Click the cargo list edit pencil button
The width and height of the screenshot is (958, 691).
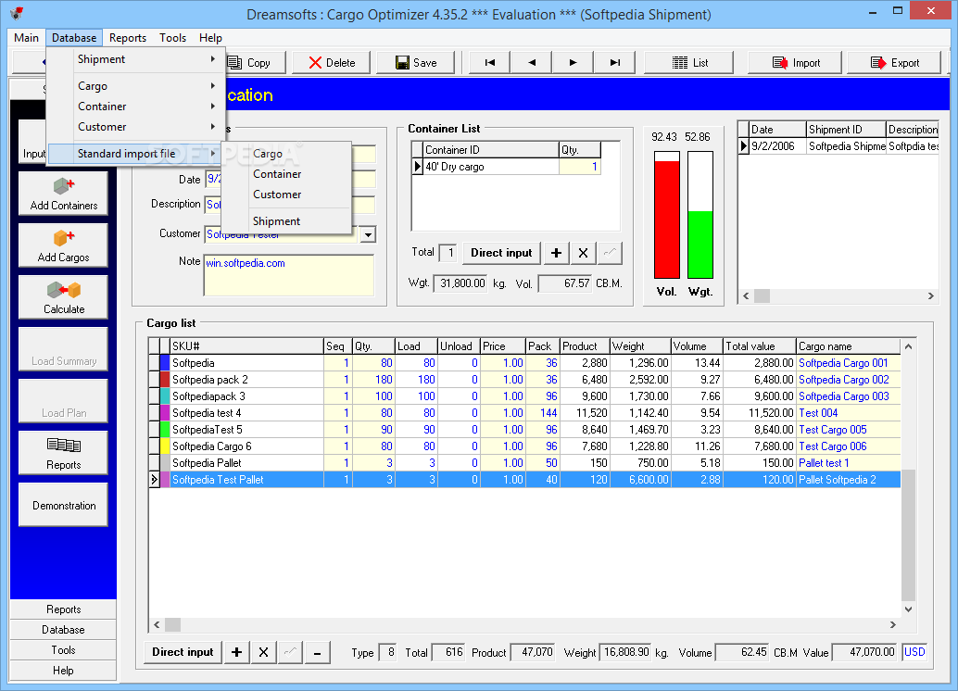click(x=290, y=652)
